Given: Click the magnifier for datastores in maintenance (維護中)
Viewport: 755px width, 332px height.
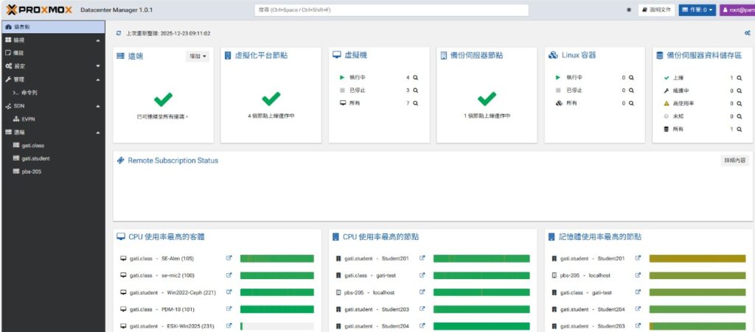Looking at the screenshot, I should click(740, 90).
